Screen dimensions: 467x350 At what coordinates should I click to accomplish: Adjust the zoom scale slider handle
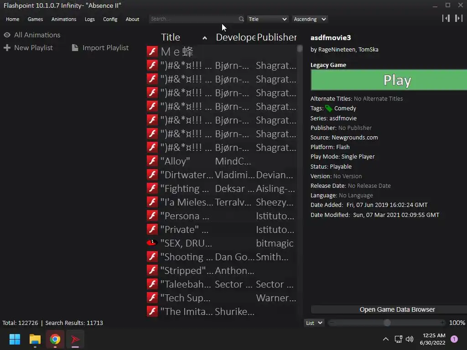(x=387, y=323)
